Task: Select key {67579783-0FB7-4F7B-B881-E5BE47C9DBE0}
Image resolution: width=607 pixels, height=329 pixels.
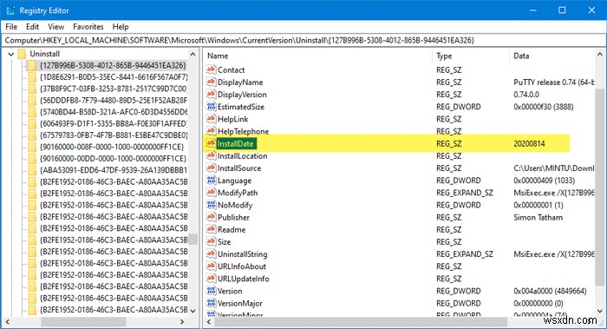Action: tap(114, 135)
